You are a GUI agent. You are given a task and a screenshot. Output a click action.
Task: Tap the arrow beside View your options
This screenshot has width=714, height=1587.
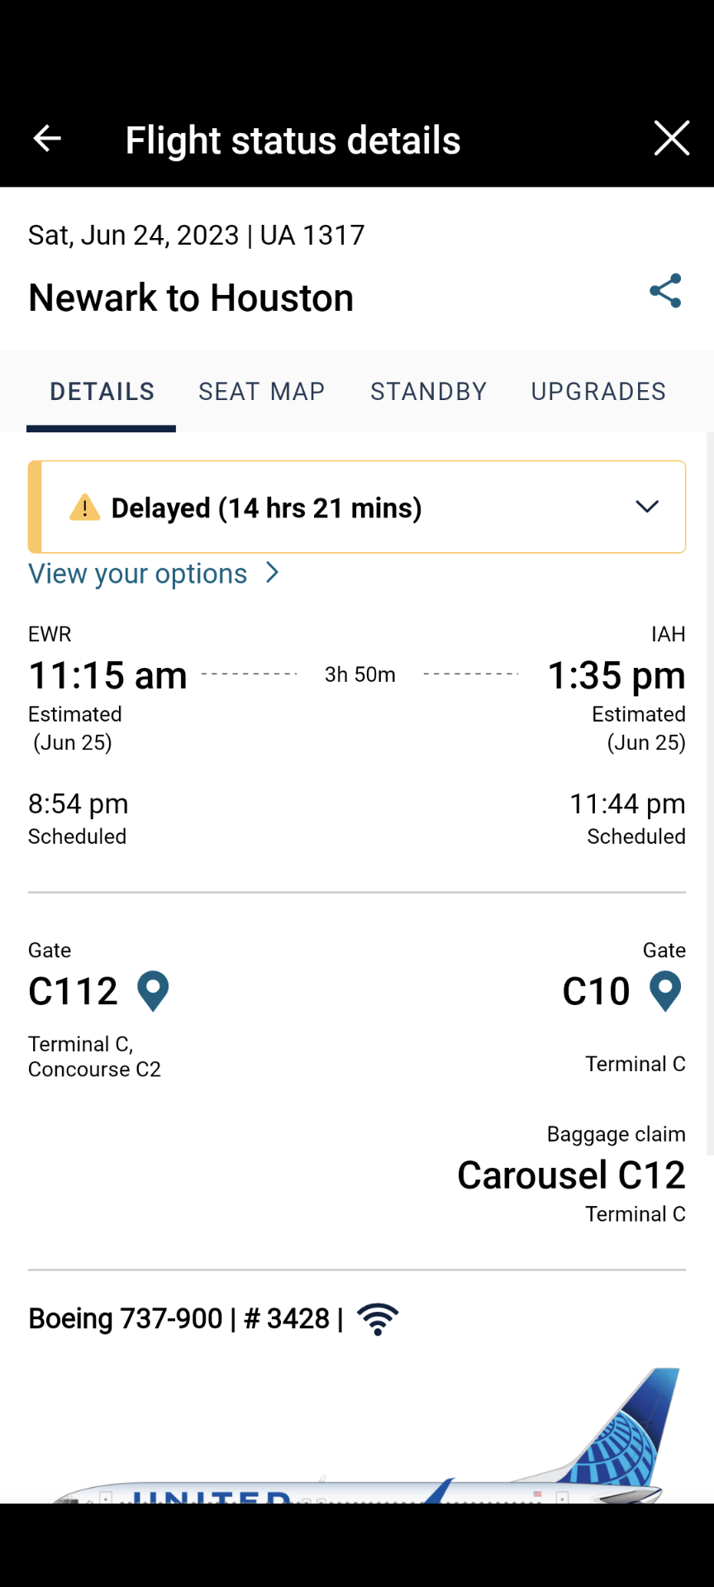pyautogui.click(x=273, y=573)
